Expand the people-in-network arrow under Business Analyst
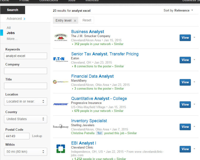The height and width of the screenshot is (160, 200). (x=73, y=44)
